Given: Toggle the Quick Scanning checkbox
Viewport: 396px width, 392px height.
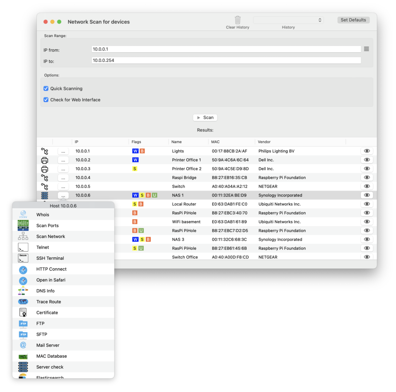Looking at the screenshot, I should click(46, 89).
